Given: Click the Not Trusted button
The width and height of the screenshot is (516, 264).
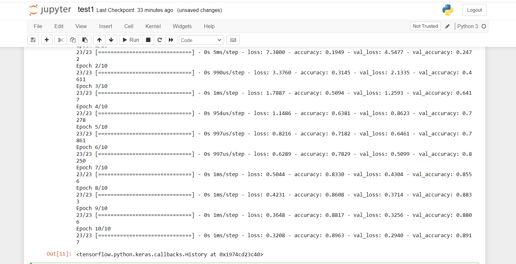Looking at the screenshot, I should click(x=425, y=26).
